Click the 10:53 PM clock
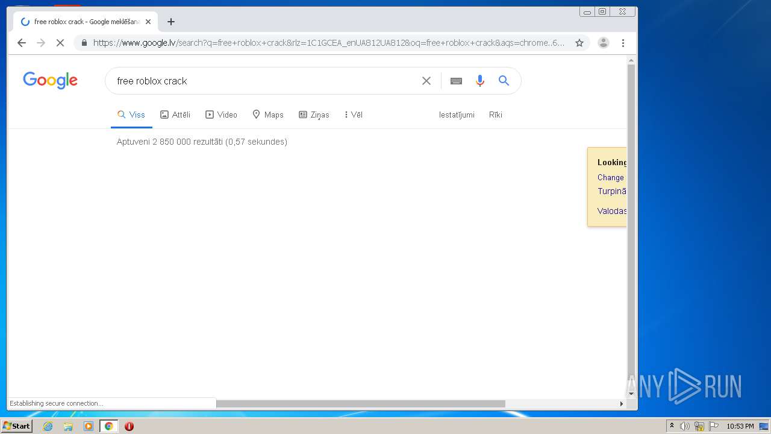The width and height of the screenshot is (771, 434). (x=740, y=426)
